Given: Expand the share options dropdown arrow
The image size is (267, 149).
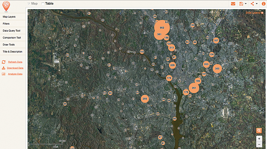Looking at the screenshot, I should [x=257, y=4].
